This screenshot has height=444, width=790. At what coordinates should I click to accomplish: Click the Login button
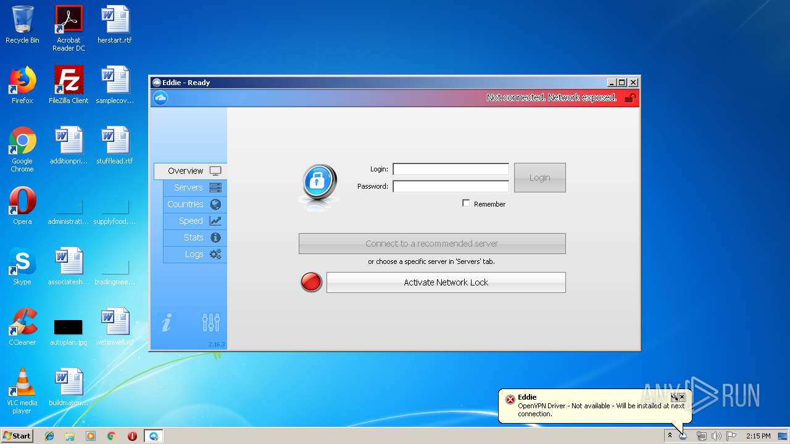click(539, 178)
